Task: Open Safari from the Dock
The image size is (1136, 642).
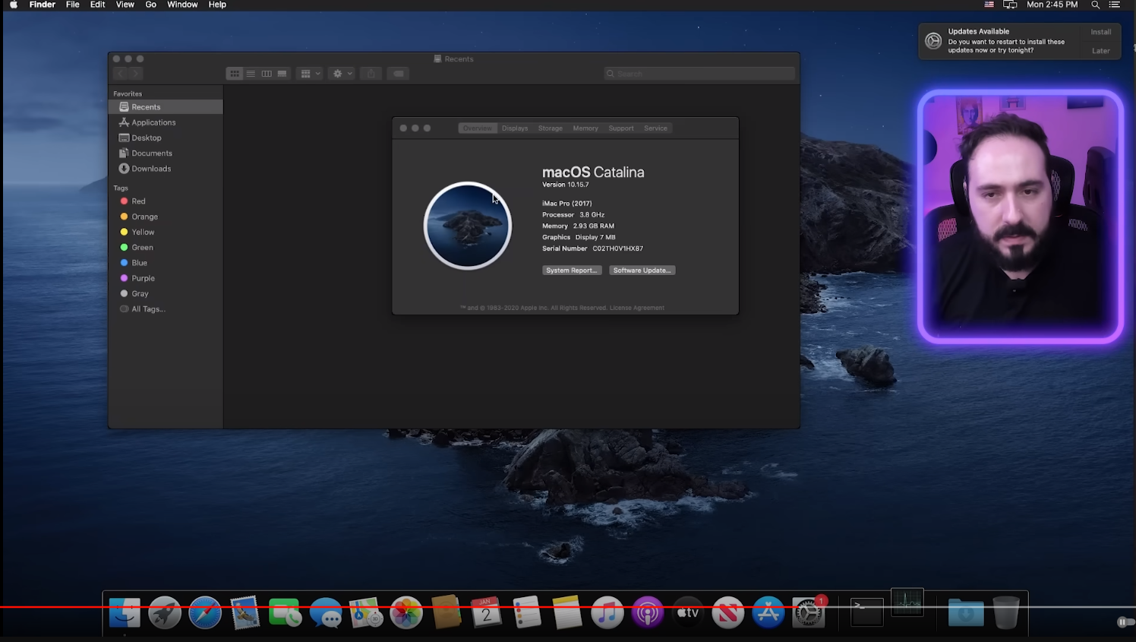Action: (x=205, y=612)
